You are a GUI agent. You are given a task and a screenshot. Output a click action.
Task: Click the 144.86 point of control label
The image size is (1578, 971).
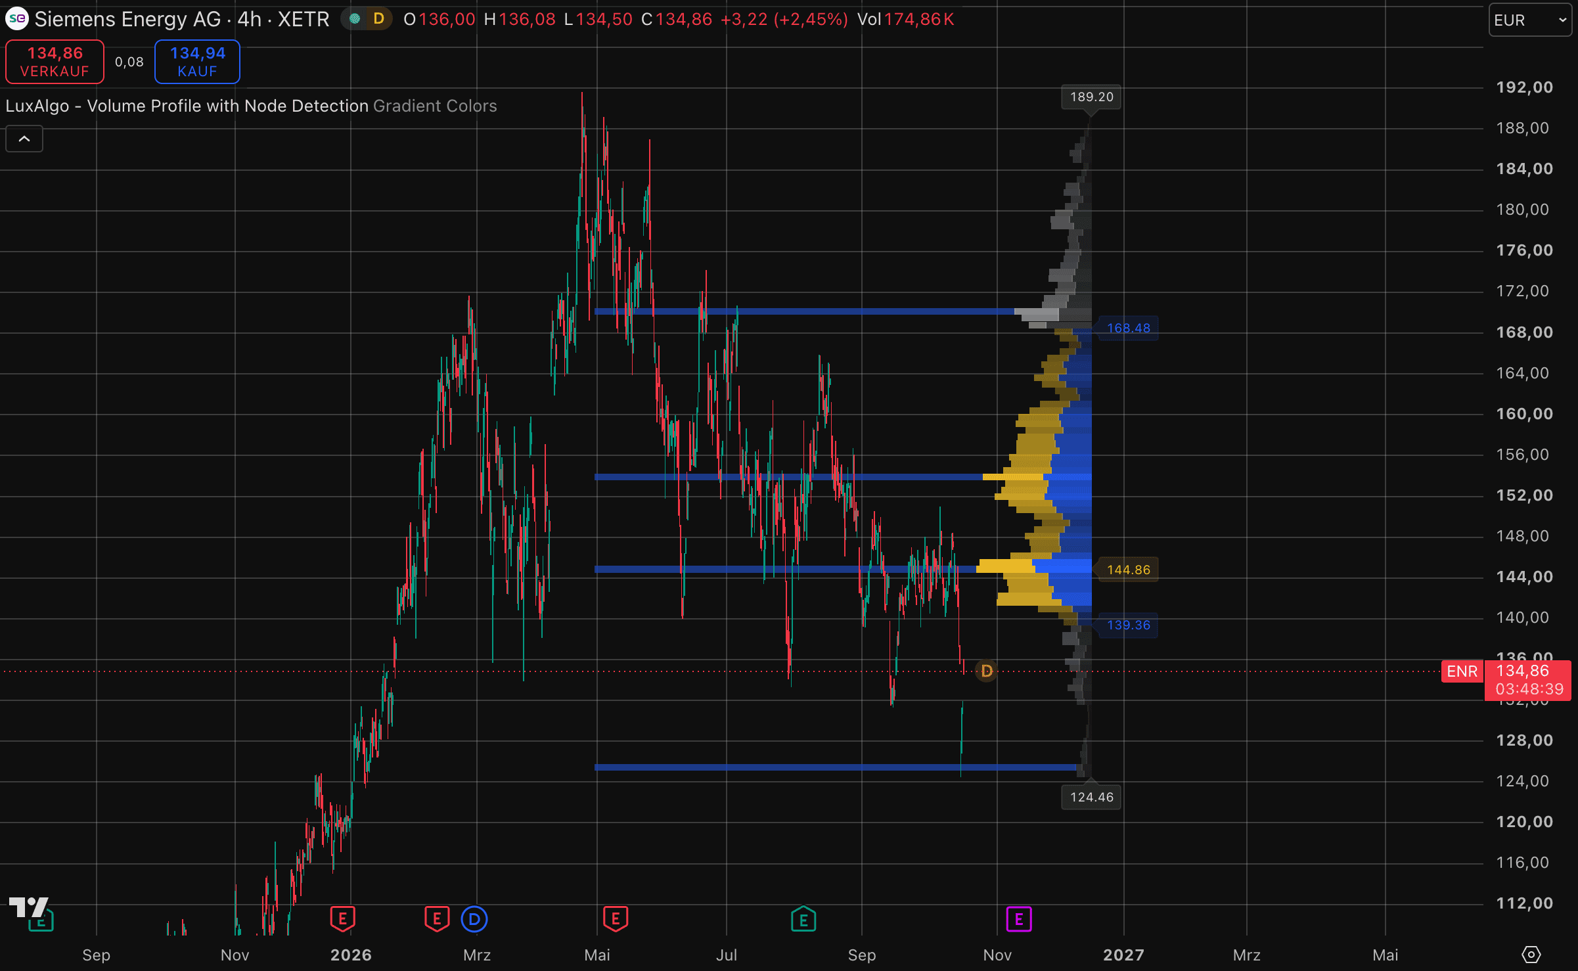[x=1128, y=570]
